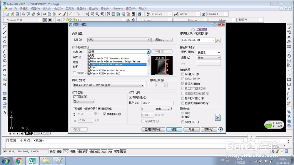
Task: Click the Save disk icon in toolbar
Action: point(17,14)
